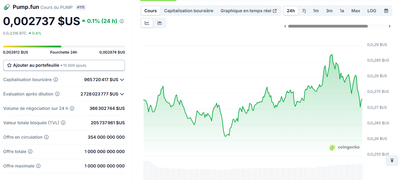Click the left arrow of horizontal scrollbar

pyautogui.click(x=285, y=26)
